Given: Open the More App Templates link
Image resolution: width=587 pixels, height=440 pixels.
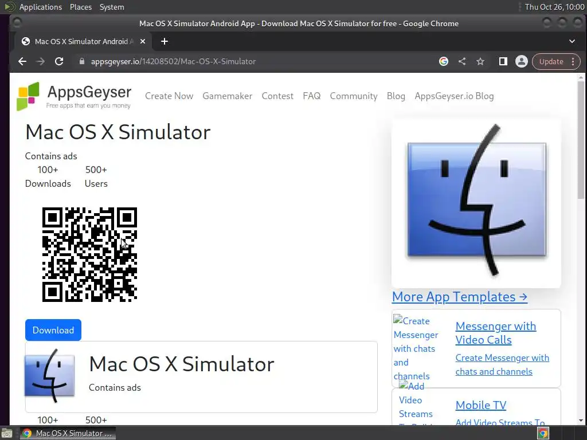Looking at the screenshot, I should [x=460, y=297].
